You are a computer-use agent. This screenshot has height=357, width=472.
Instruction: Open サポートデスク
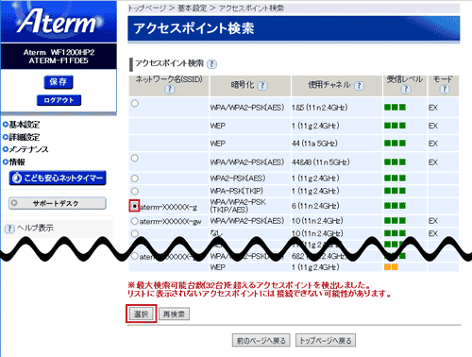point(58,203)
